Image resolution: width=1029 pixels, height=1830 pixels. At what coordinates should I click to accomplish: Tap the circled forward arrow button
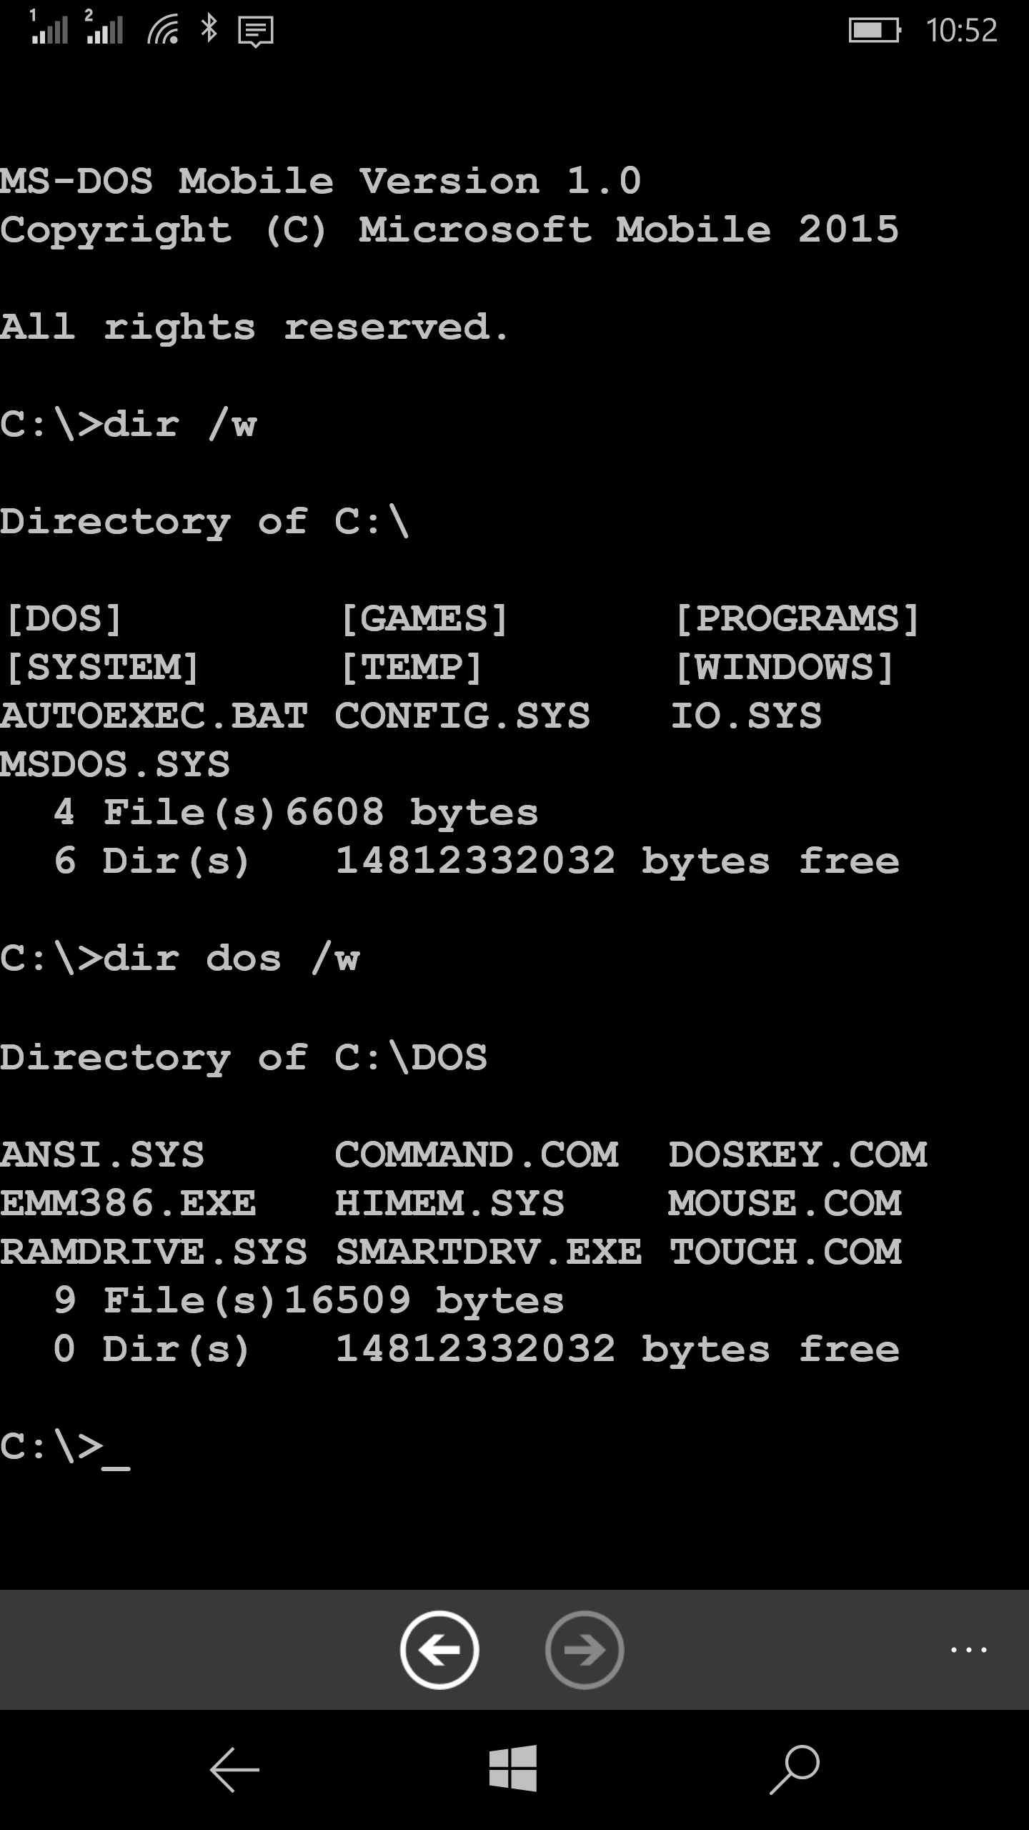[x=585, y=1650]
